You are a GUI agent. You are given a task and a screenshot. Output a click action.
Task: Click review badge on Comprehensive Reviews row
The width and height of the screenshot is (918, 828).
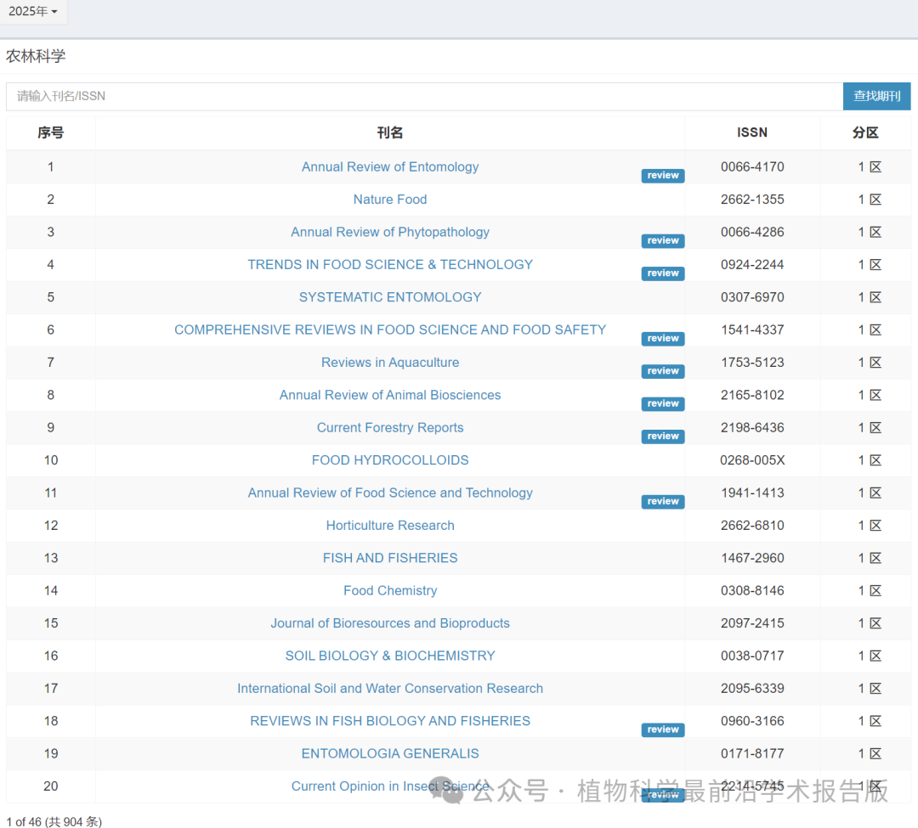[x=662, y=339]
